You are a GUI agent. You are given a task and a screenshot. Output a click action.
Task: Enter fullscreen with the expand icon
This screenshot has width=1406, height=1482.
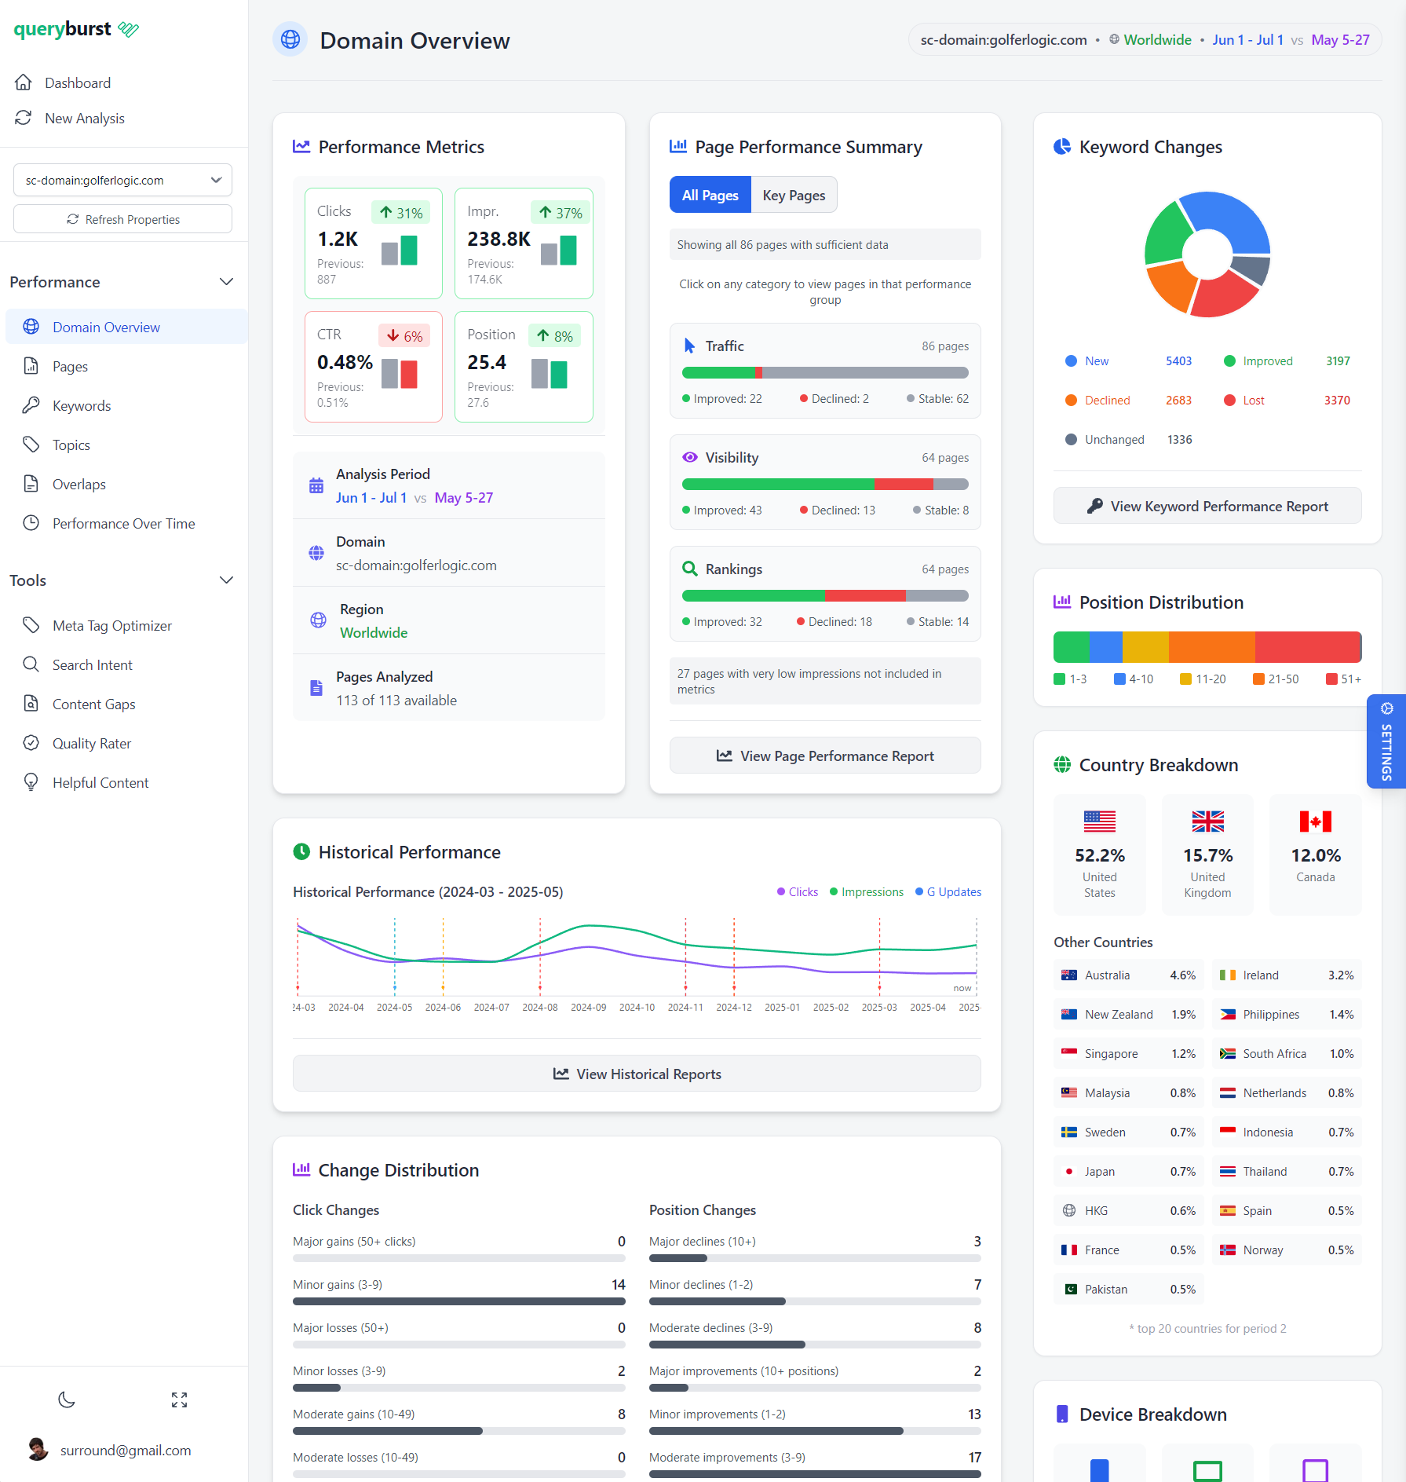tap(180, 1400)
